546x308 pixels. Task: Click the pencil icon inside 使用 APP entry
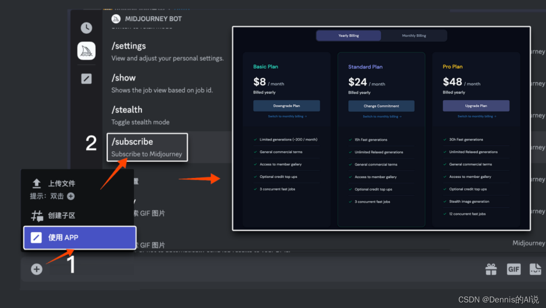[x=36, y=237]
